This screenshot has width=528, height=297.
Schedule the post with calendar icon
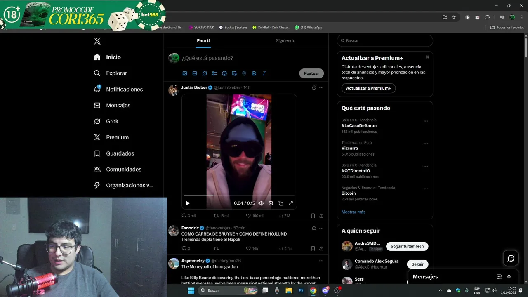[x=234, y=73]
